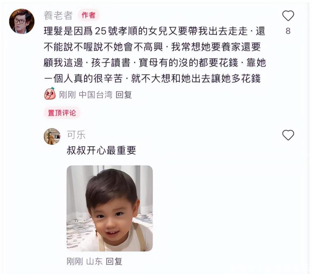The image size is (312, 274).
Task: Like 可乐's comment with the heart icon
Action: tap(288, 135)
